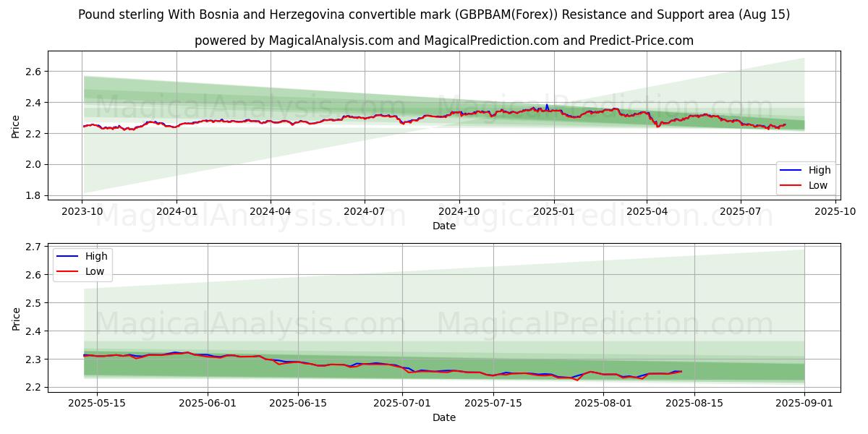Click the bottom chart 'Date' axis label

(x=443, y=417)
